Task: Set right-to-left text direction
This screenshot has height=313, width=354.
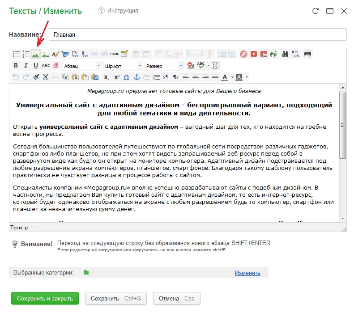Action: tap(176, 77)
